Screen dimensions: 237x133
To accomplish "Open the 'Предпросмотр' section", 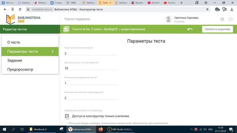I will click(20, 69).
